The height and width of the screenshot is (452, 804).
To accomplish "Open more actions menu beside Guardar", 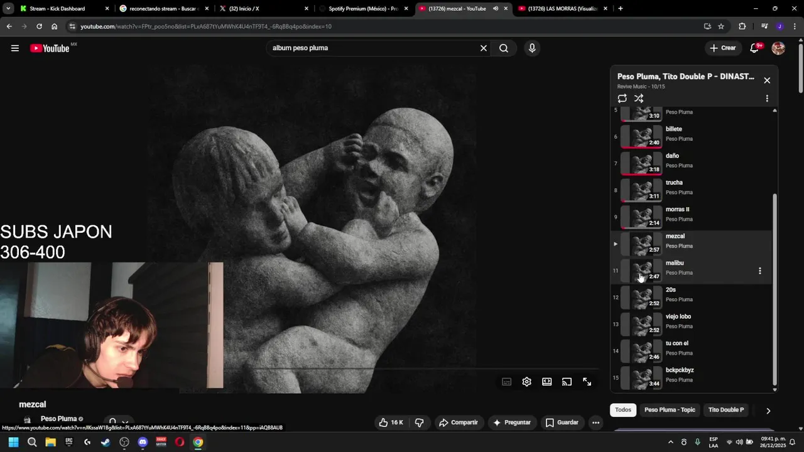I will (595, 422).
